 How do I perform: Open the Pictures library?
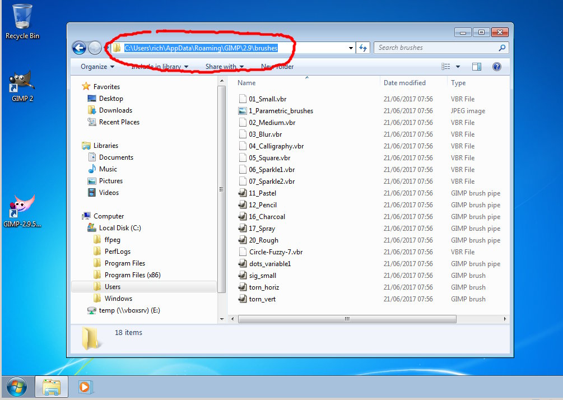tap(110, 181)
